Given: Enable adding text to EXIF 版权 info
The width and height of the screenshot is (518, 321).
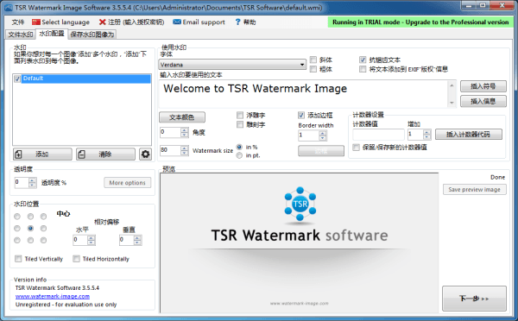Looking at the screenshot, I should [x=363, y=69].
